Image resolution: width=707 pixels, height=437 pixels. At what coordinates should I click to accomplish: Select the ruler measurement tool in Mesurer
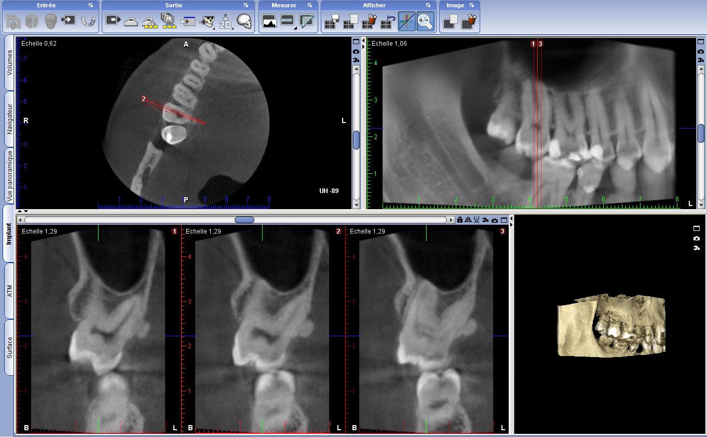(288, 21)
